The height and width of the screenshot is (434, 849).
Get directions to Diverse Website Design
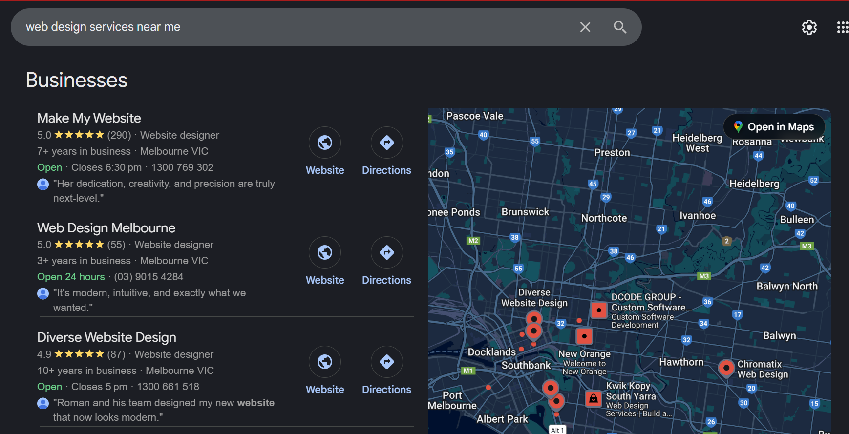(x=386, y=362)
